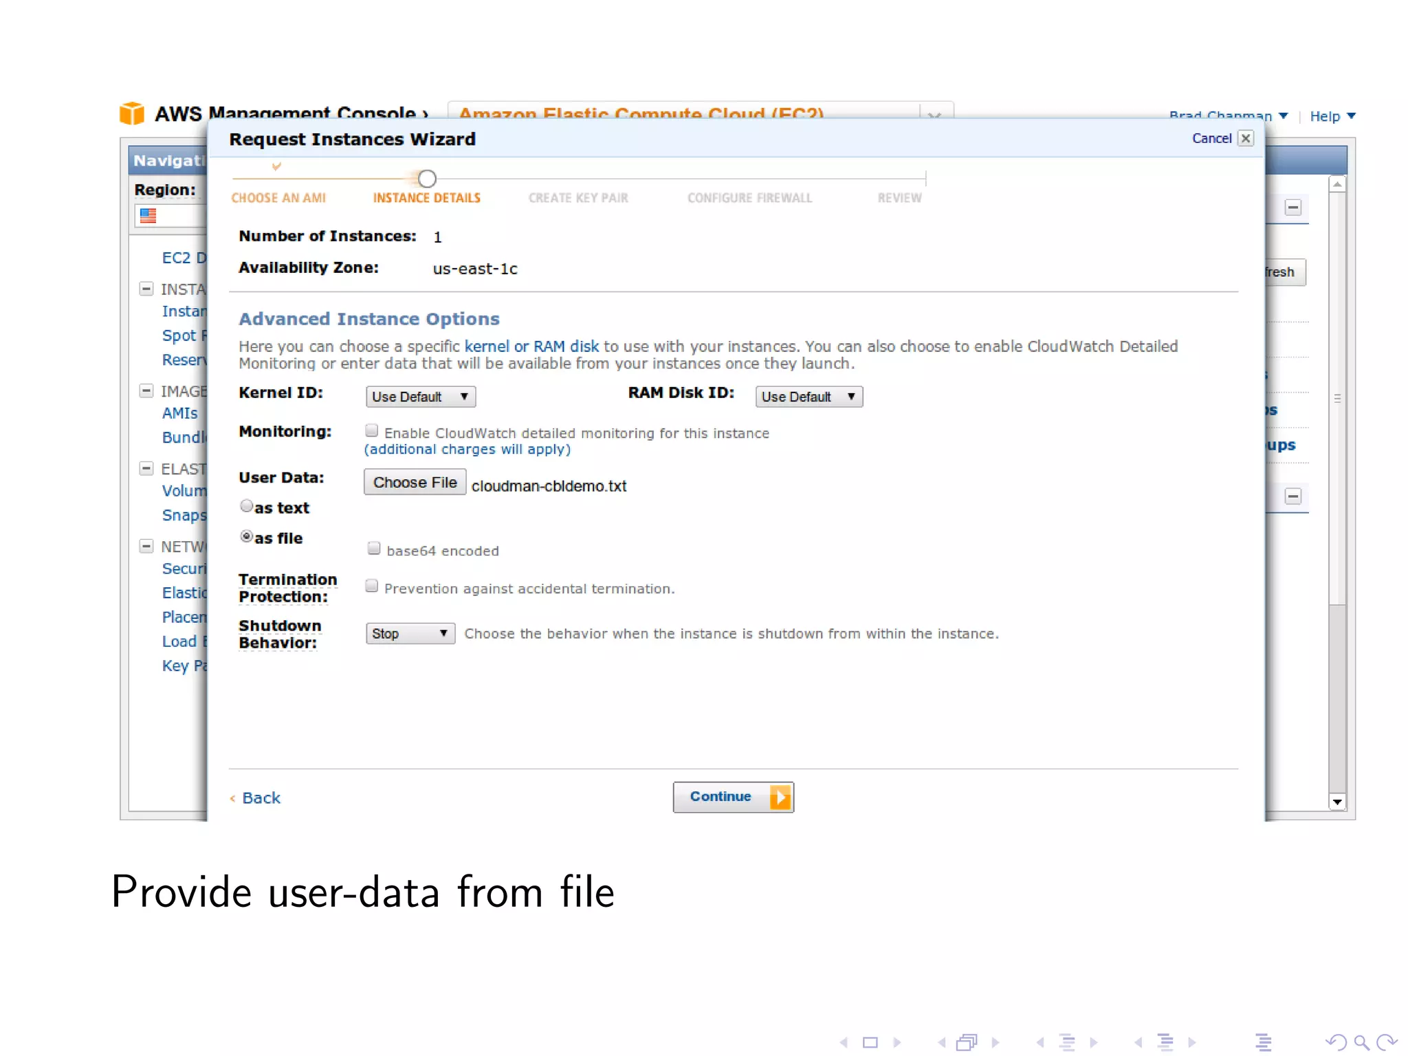Image resolution: width=1408 pixels, height=1056 pixels.
Task: Collapse the upper right panel minus button
Action: tap(1293, 207)
